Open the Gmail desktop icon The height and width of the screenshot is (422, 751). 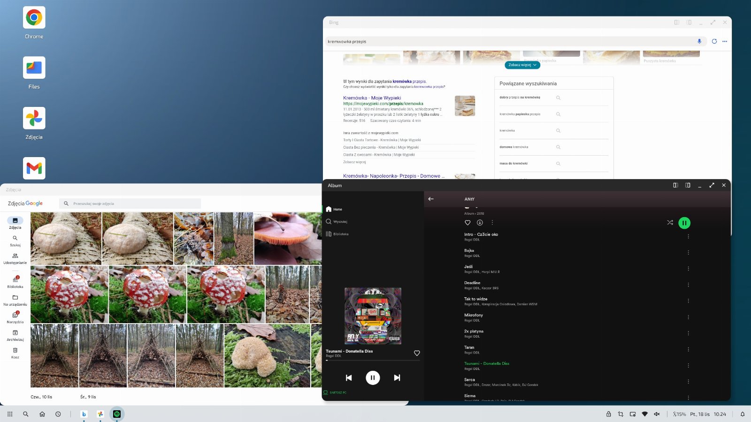tap(34, 168)
